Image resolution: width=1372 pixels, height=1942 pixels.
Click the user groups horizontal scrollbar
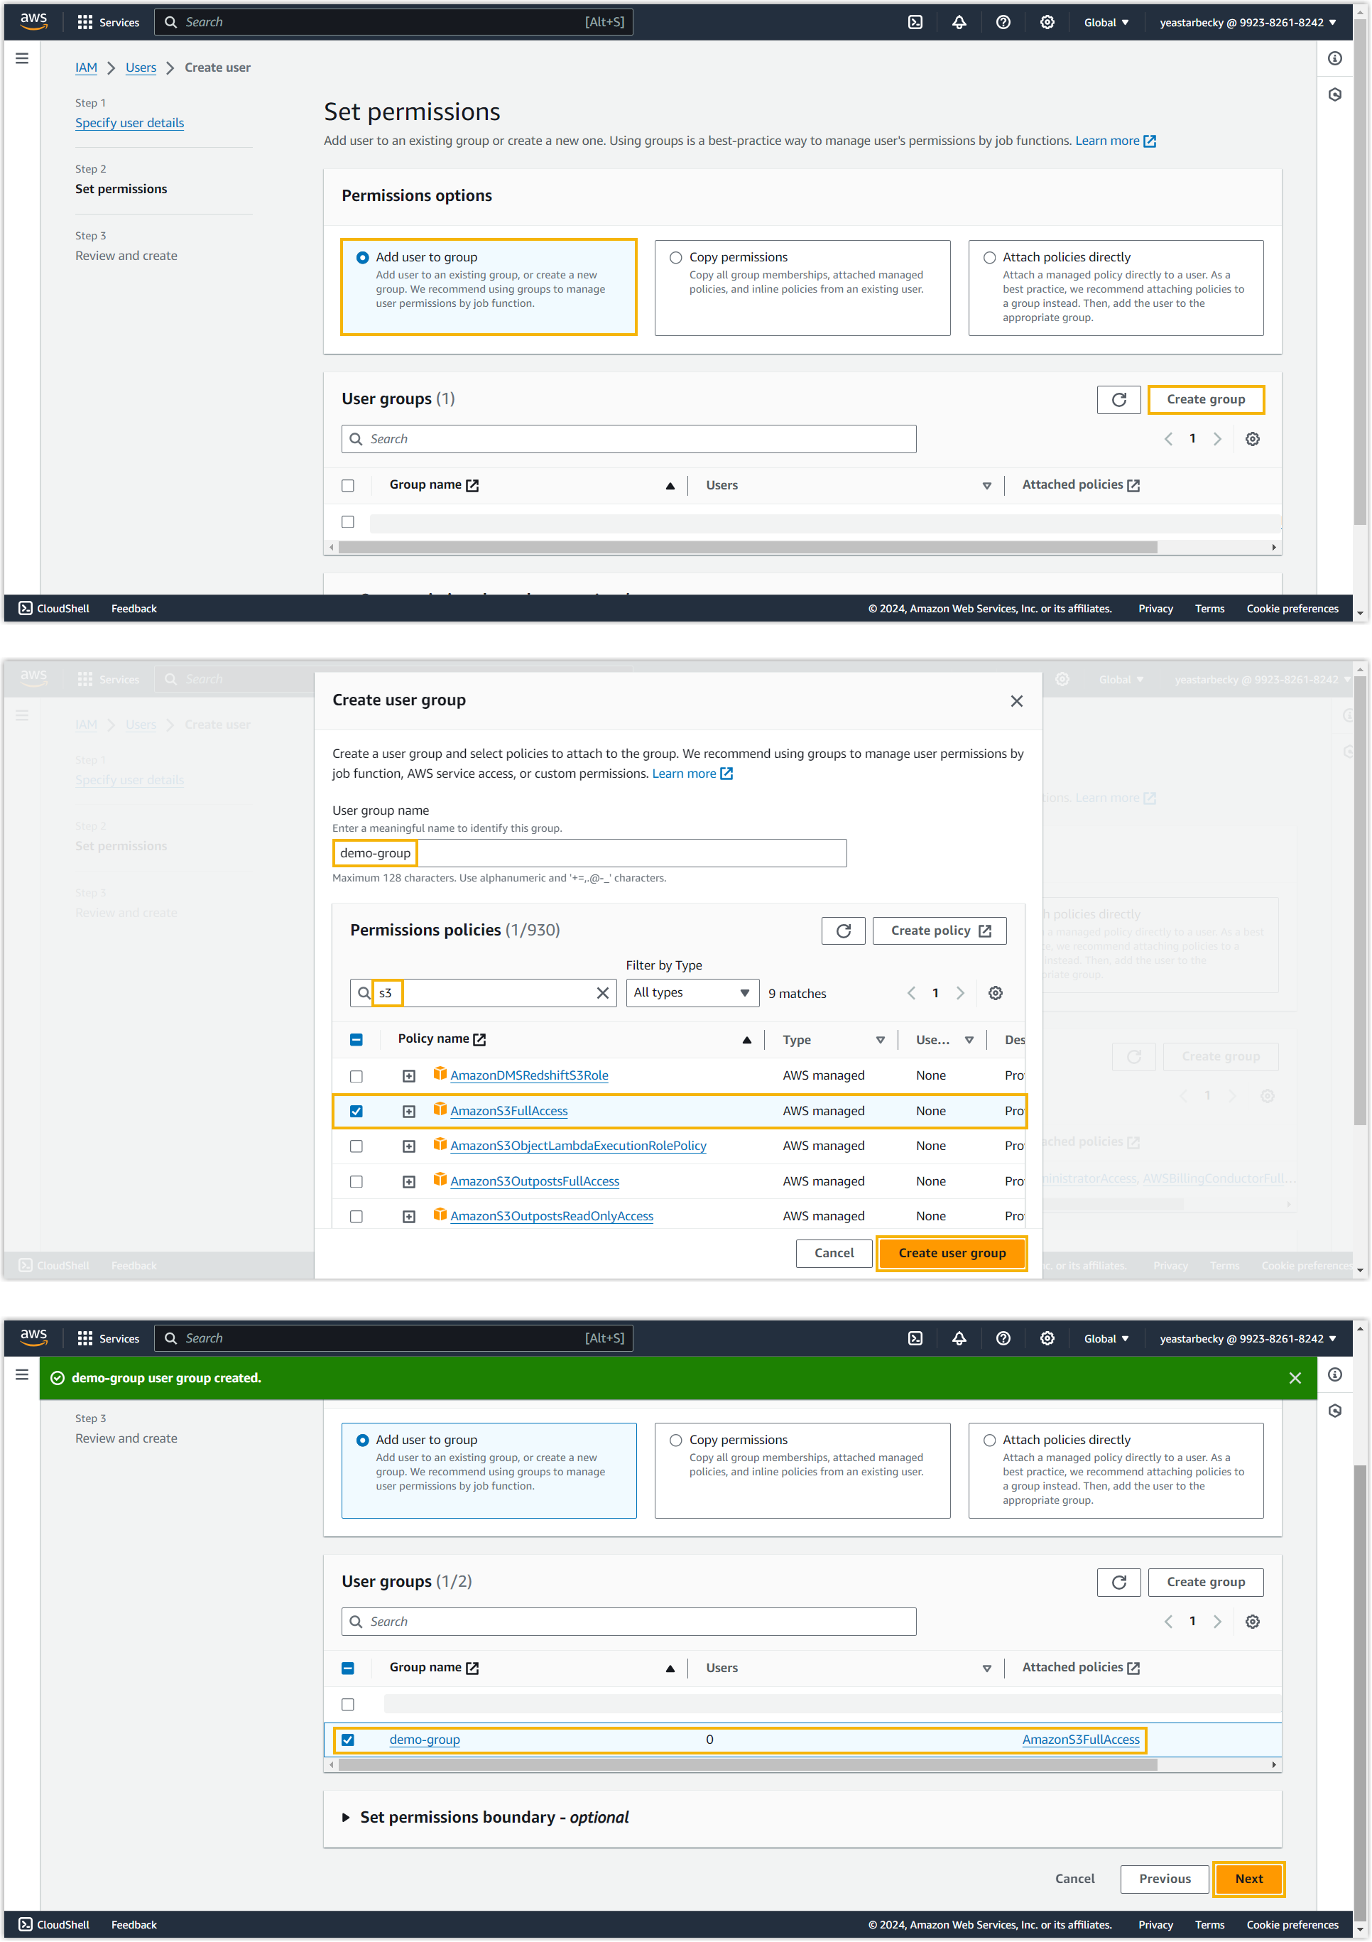747,547
